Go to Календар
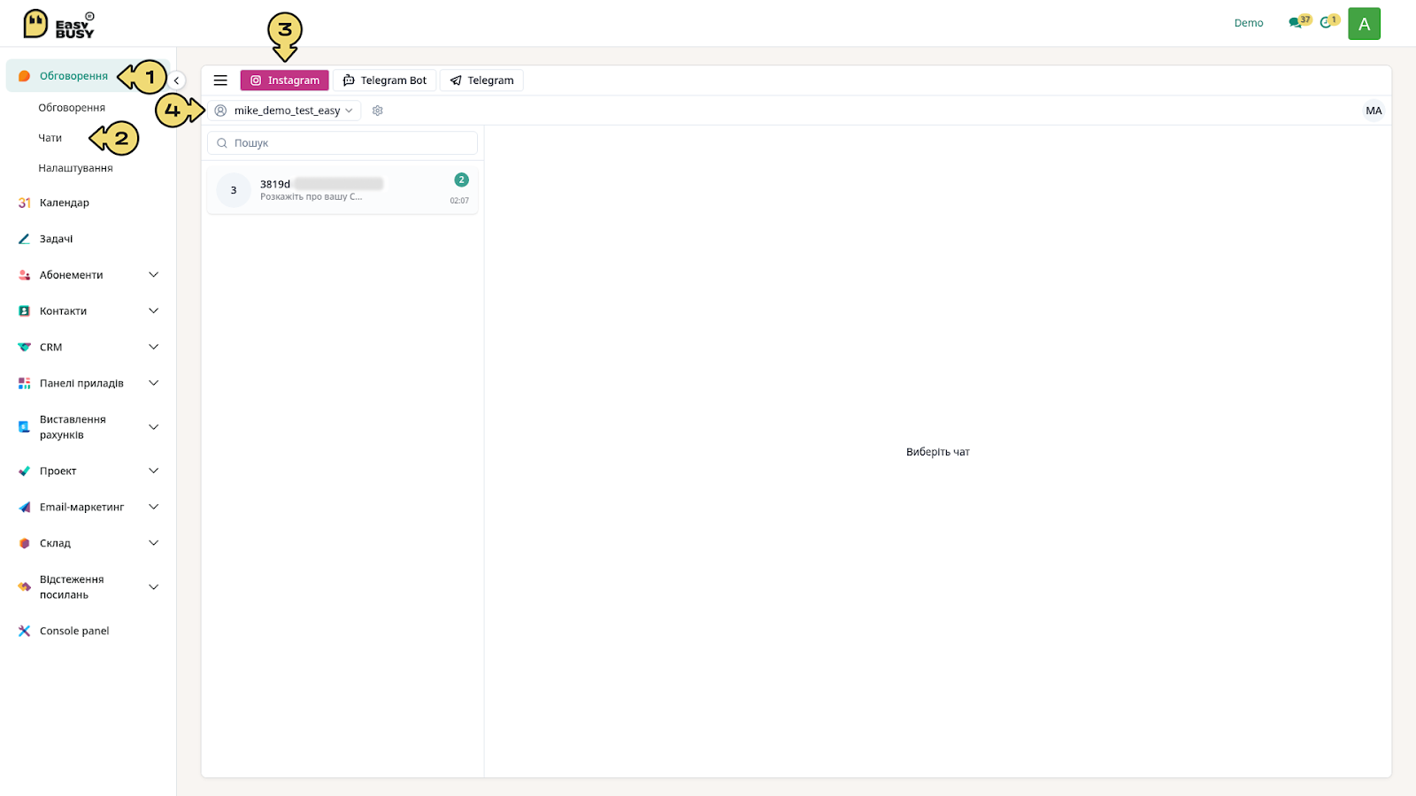Image resolution: width=1416 pixels, height=796 pixels. [65, 203]
